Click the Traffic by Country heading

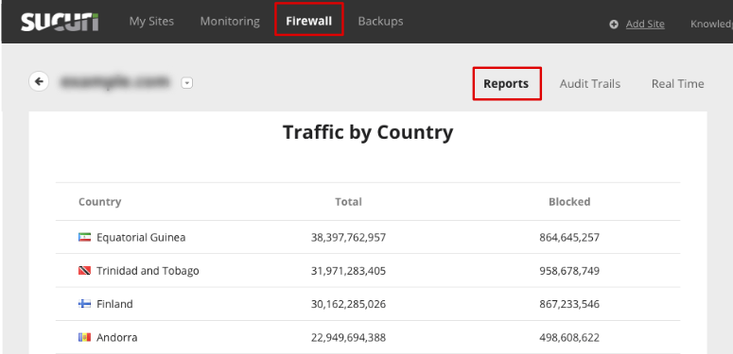pyautogui.click(x=368, y=132)
